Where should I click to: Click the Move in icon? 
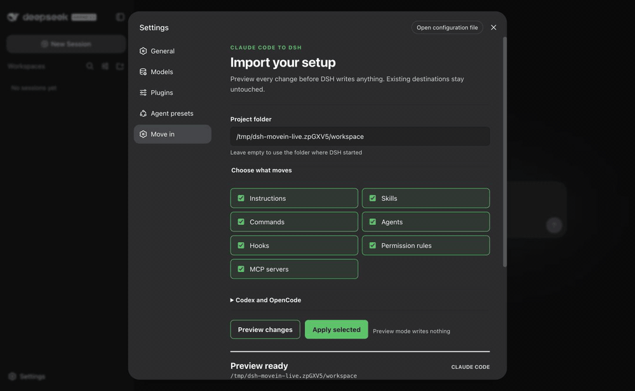[x=143, y=134]
